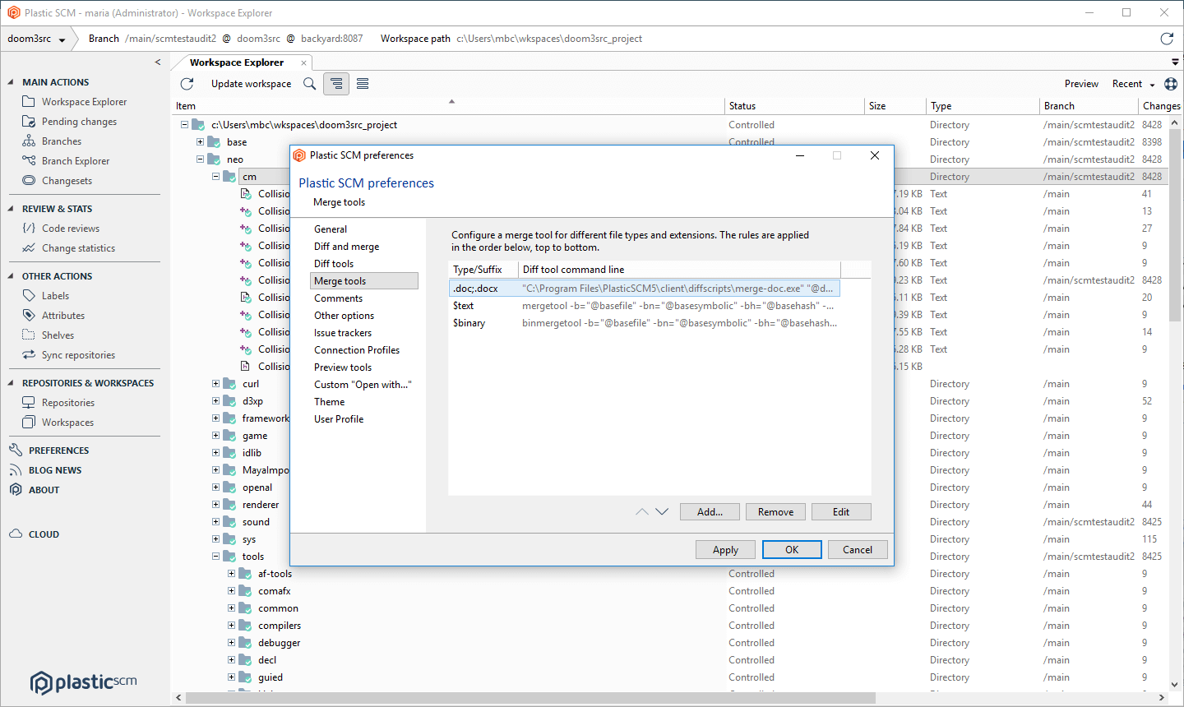Collapse the tools folder in the tree
Viewport: 1184px width, 707px height.
215,557
